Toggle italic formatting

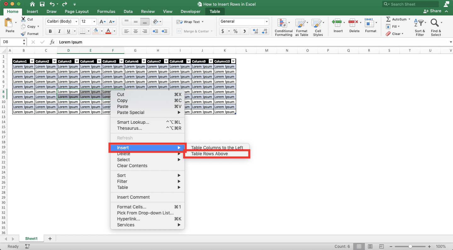point(59,31)
